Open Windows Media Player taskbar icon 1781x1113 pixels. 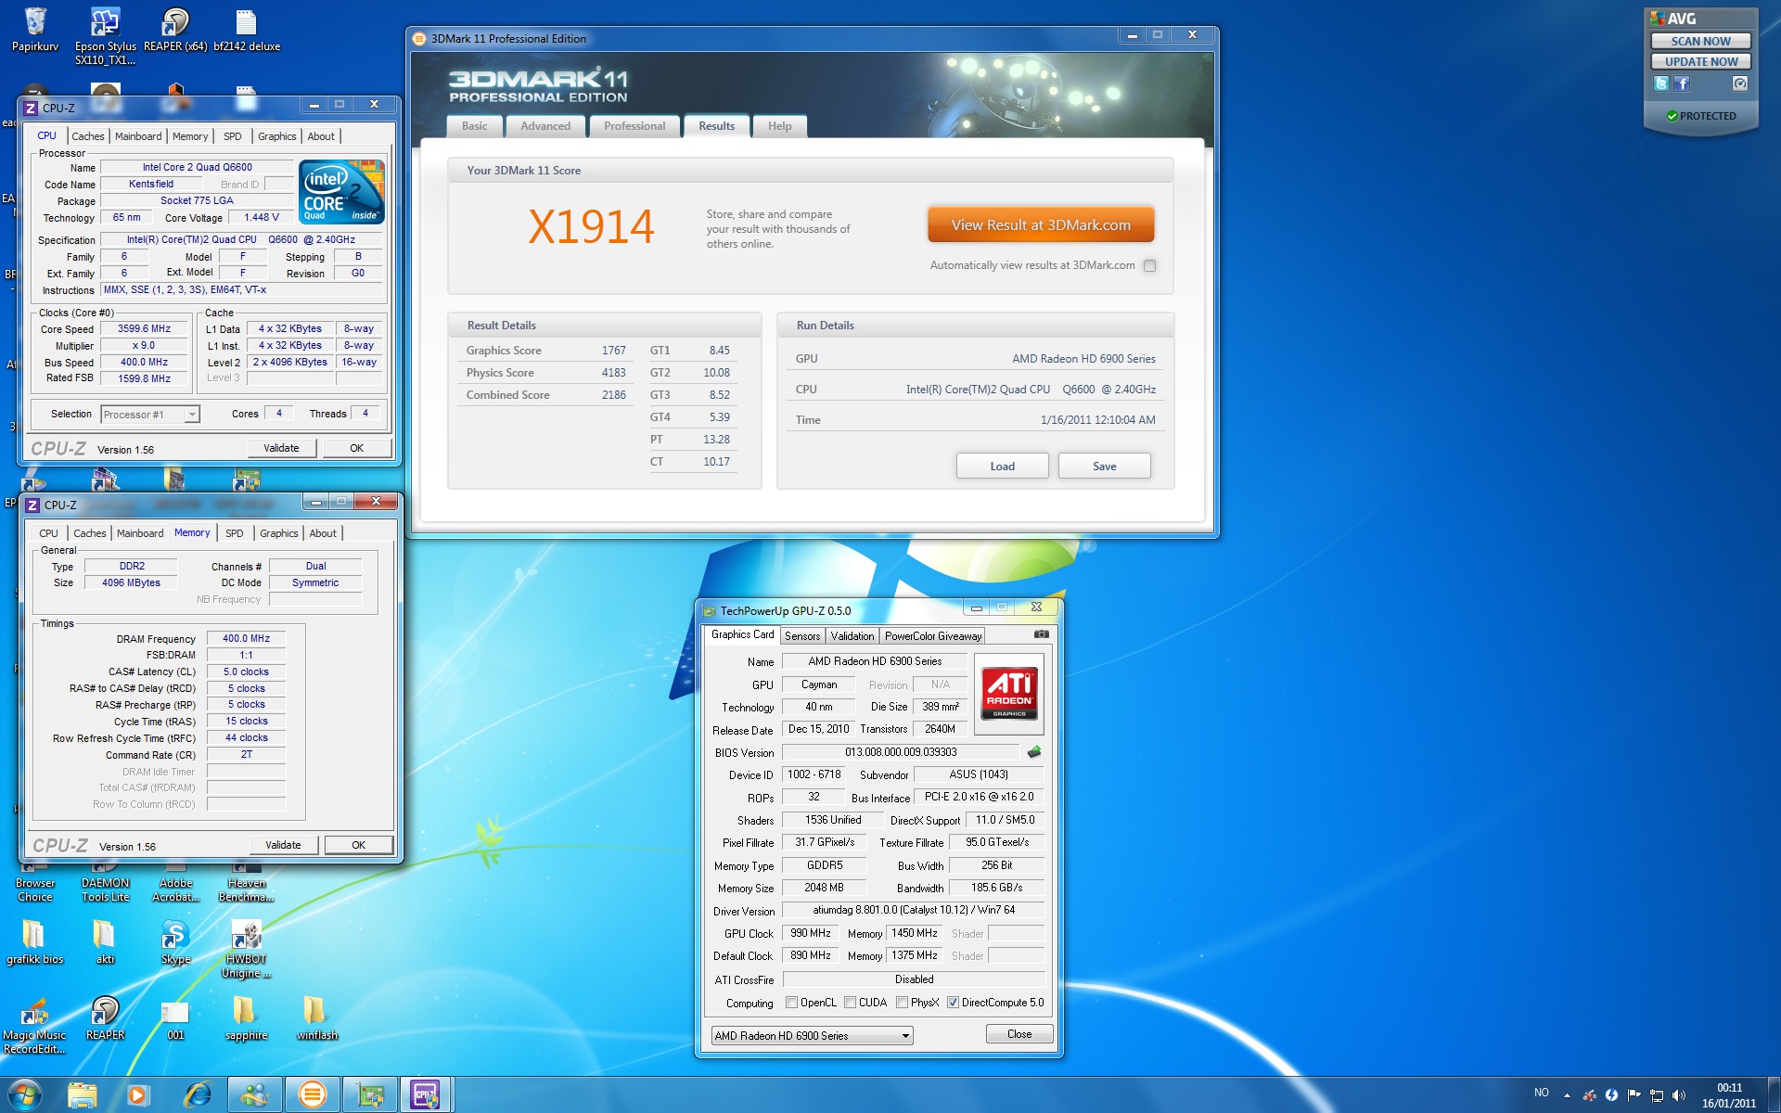[x=138, y=1094]
